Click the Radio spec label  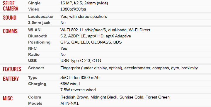(34, 54)
